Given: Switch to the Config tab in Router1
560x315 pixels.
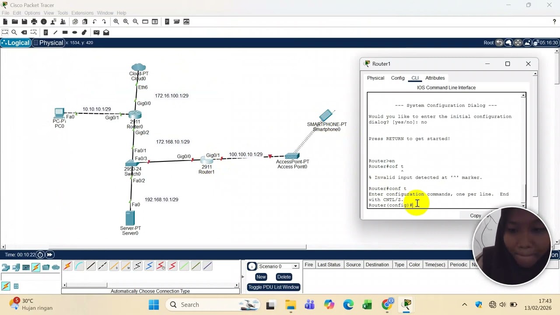Looking at the screenshot, I should 398,78.
